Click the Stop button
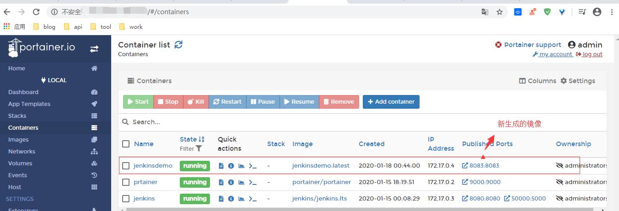 click(168, 102)
